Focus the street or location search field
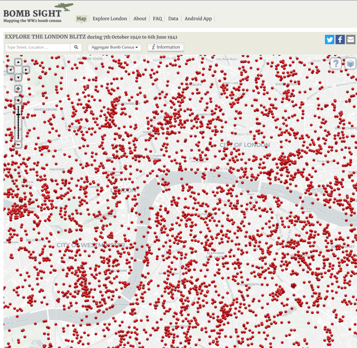The height and width of the screenshot is (348, 357). 38,47
